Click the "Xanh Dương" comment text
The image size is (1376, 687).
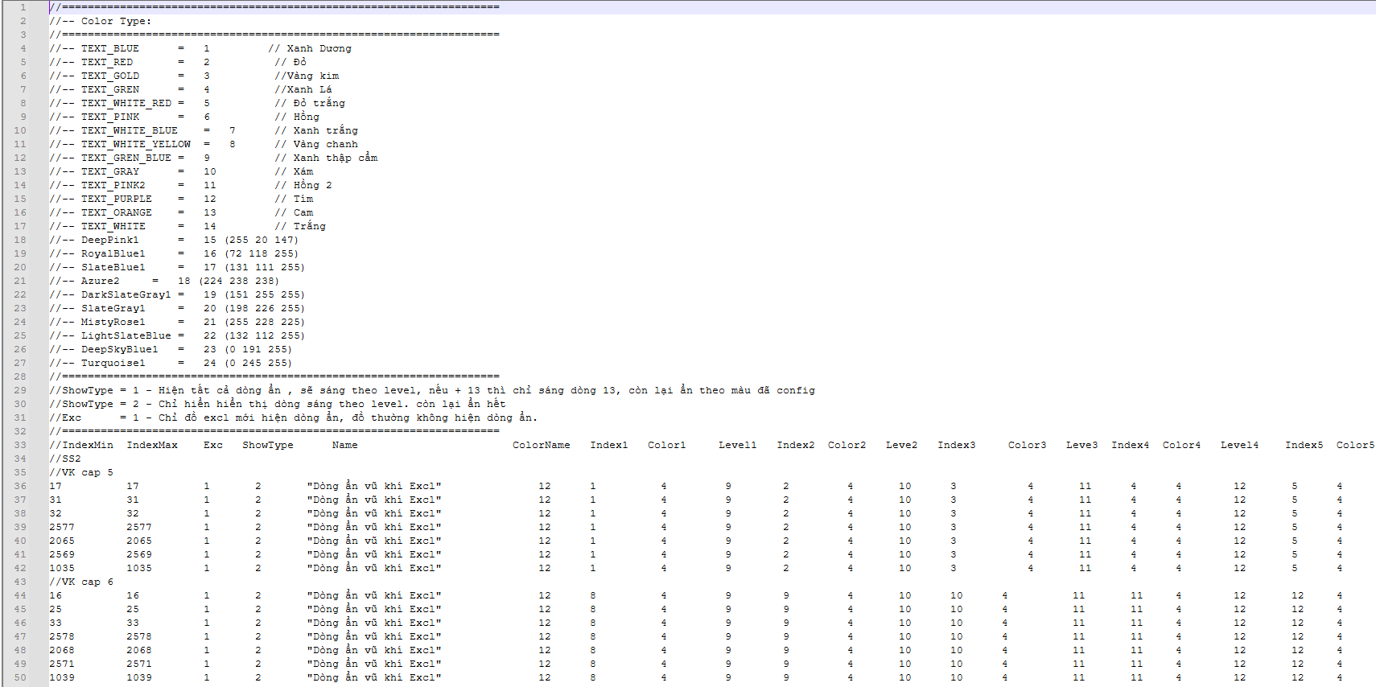319,48
